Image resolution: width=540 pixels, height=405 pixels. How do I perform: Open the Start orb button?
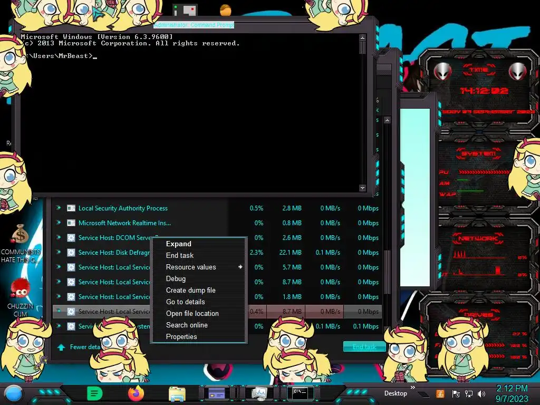click(14, 394)
